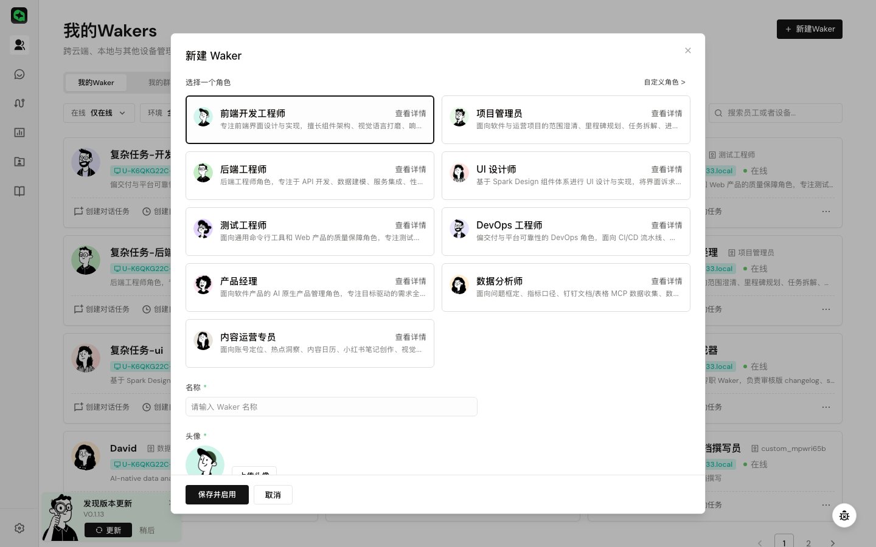Select the 前端开发工程师 role card

(310, 120)
